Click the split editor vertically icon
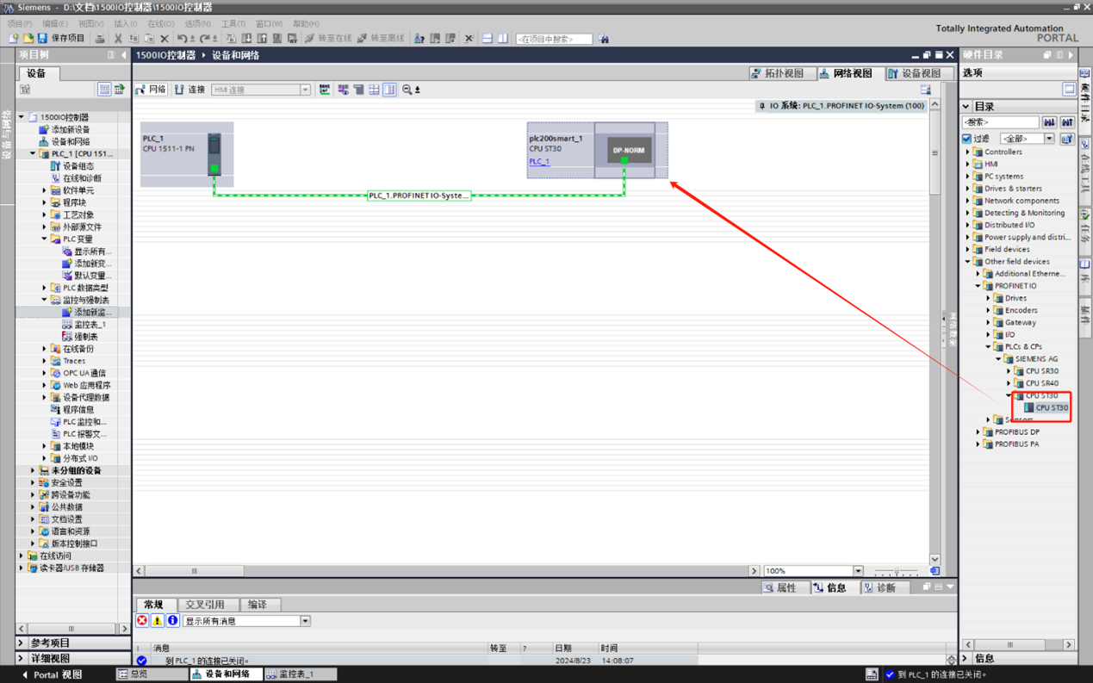The width and height of the screenshot is (1093, 683). [x=502, y=39]
